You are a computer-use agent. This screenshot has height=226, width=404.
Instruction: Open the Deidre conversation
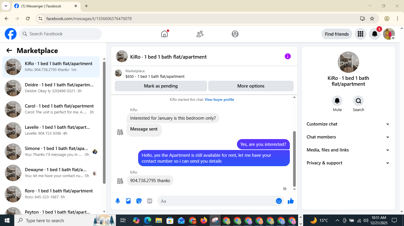(51, 88)
